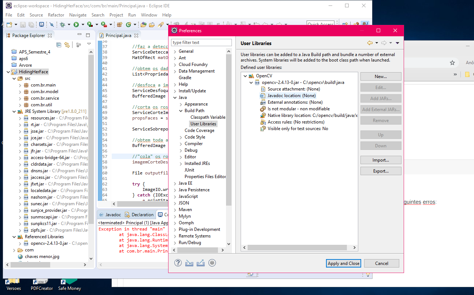Select chaves menor.jpg file
This screenshot has height=295, width=474.
[38, 257]
